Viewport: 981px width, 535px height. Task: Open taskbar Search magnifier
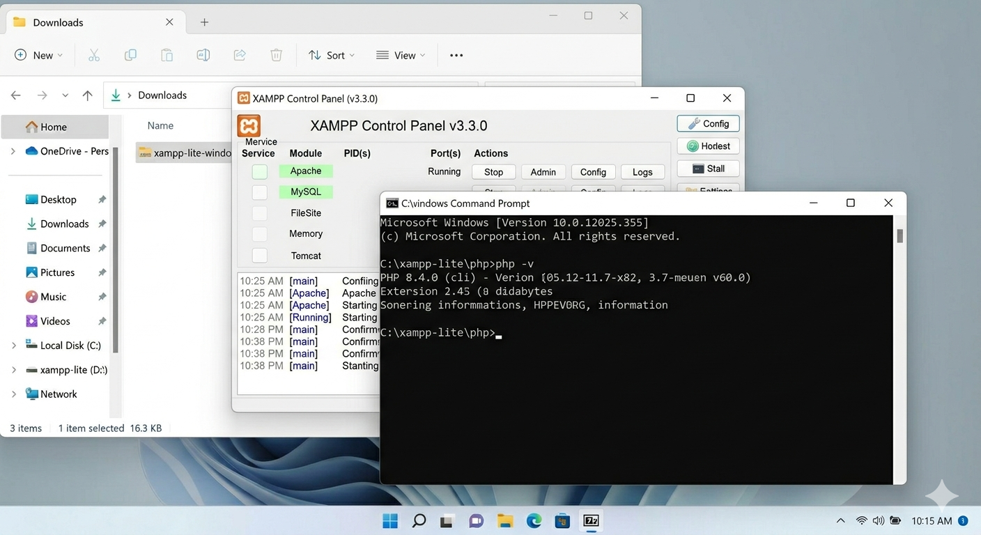point(419,520)
